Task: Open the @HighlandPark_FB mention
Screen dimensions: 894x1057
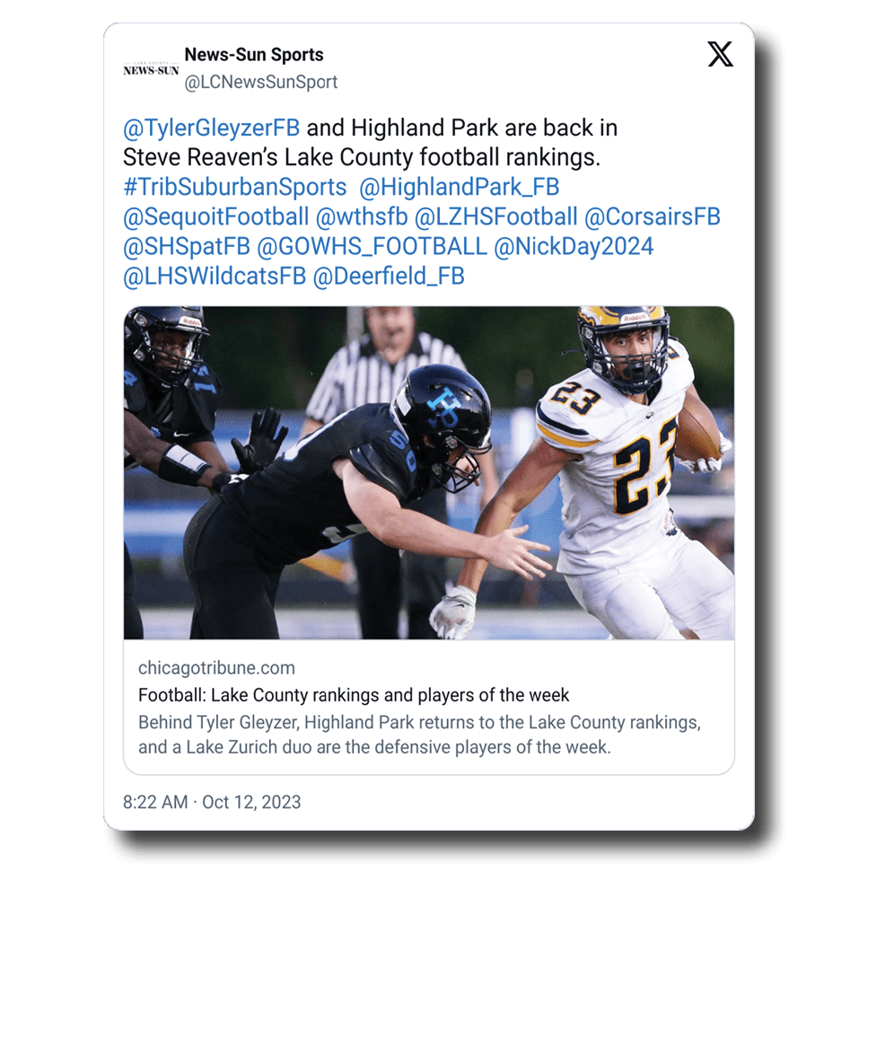Action: [460, 188]
